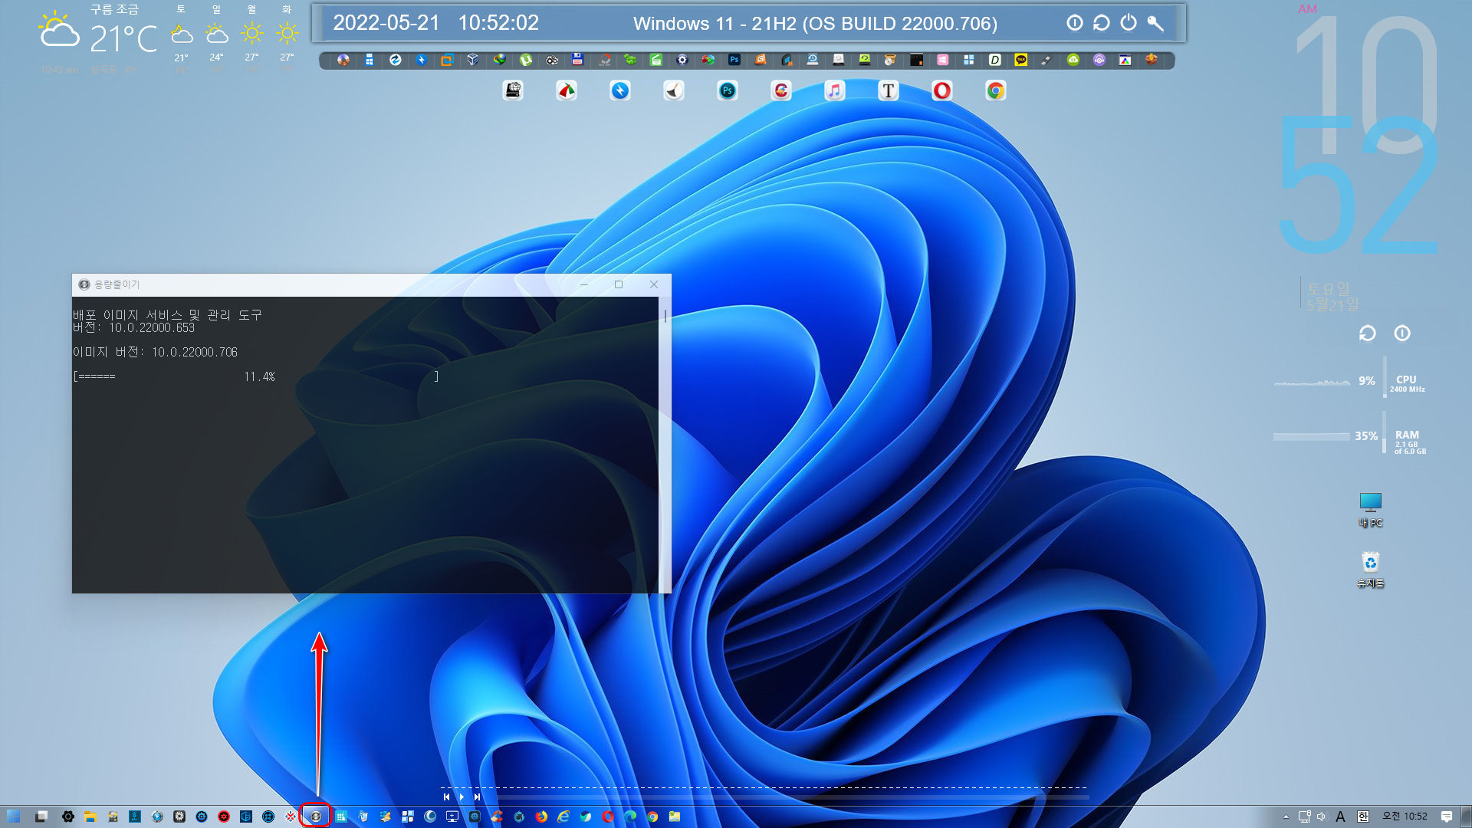
Task: Open the TeamViewer icon in top toolbar
Action: (x=395, y=60)
